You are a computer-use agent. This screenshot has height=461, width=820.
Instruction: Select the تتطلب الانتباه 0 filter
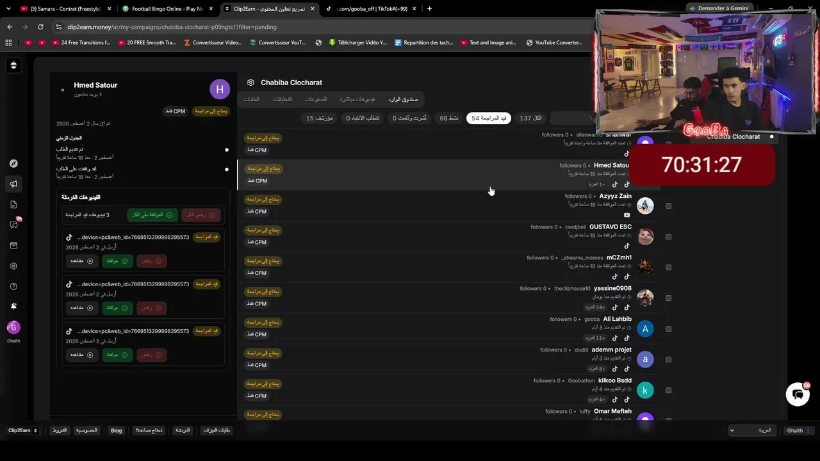(x=363, y=118)
